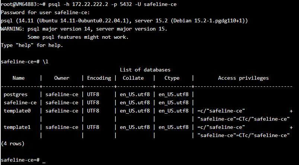Click the Ctype column header

pos(172,78)
